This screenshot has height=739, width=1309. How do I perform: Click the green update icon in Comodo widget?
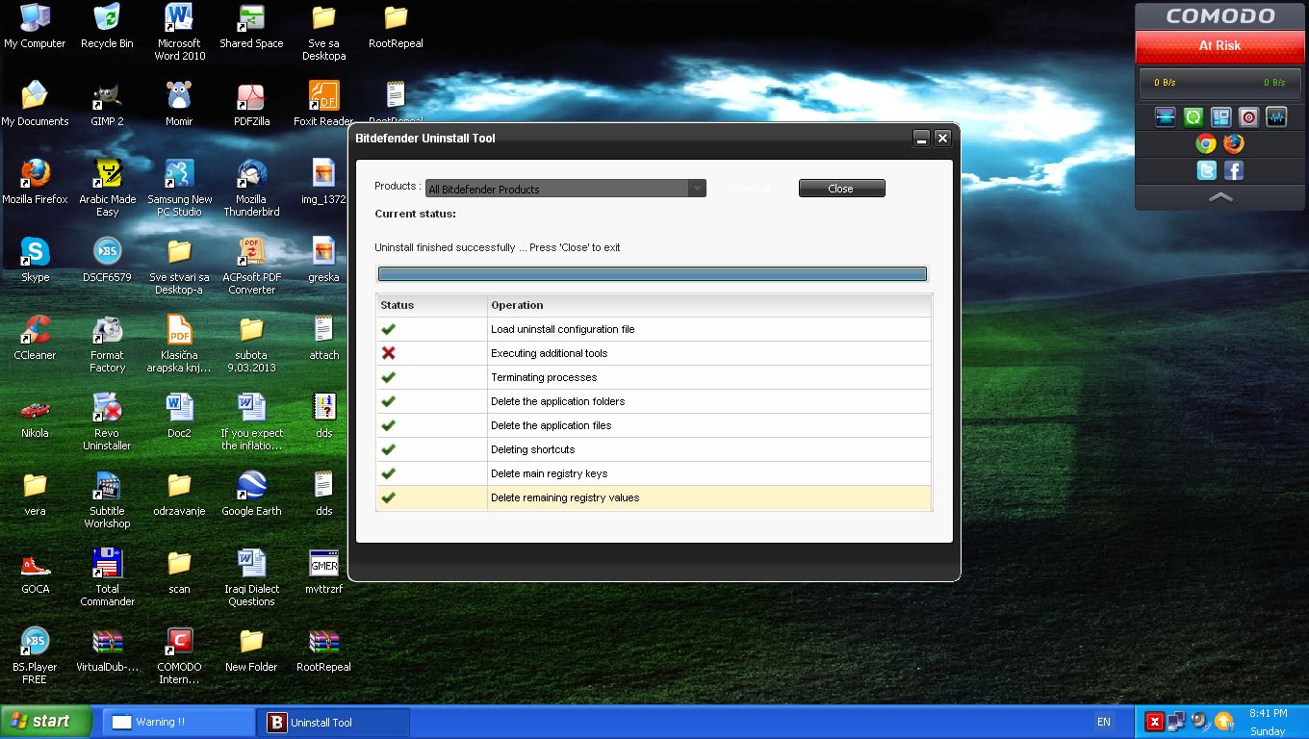coord(1193,117)
